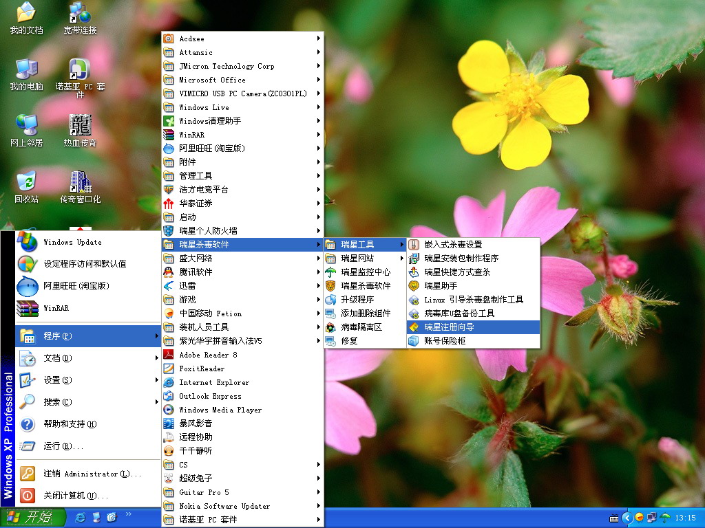This screenshot has height=528, width=705.
Task: Select 瑞星注册向导 menu entry
Action: tap(473, 327)
